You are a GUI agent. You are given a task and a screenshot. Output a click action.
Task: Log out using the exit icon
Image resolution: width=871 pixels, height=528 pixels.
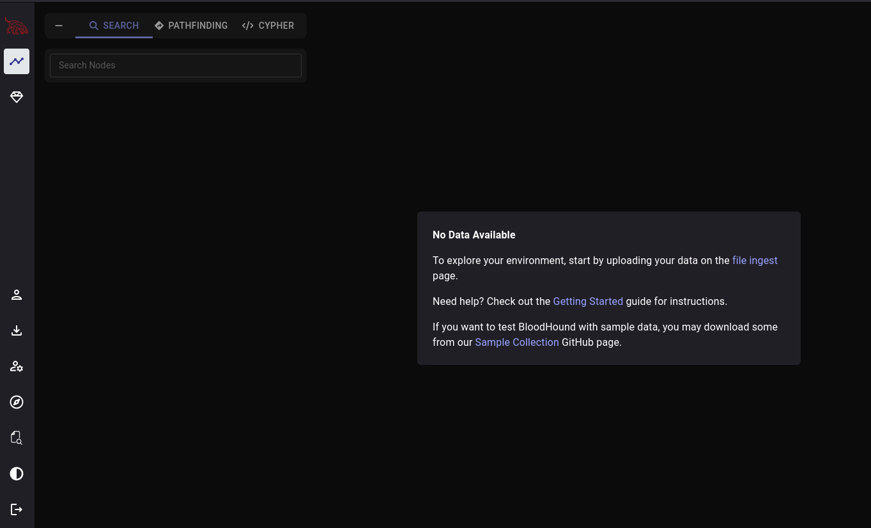click(x=17, y=509)
